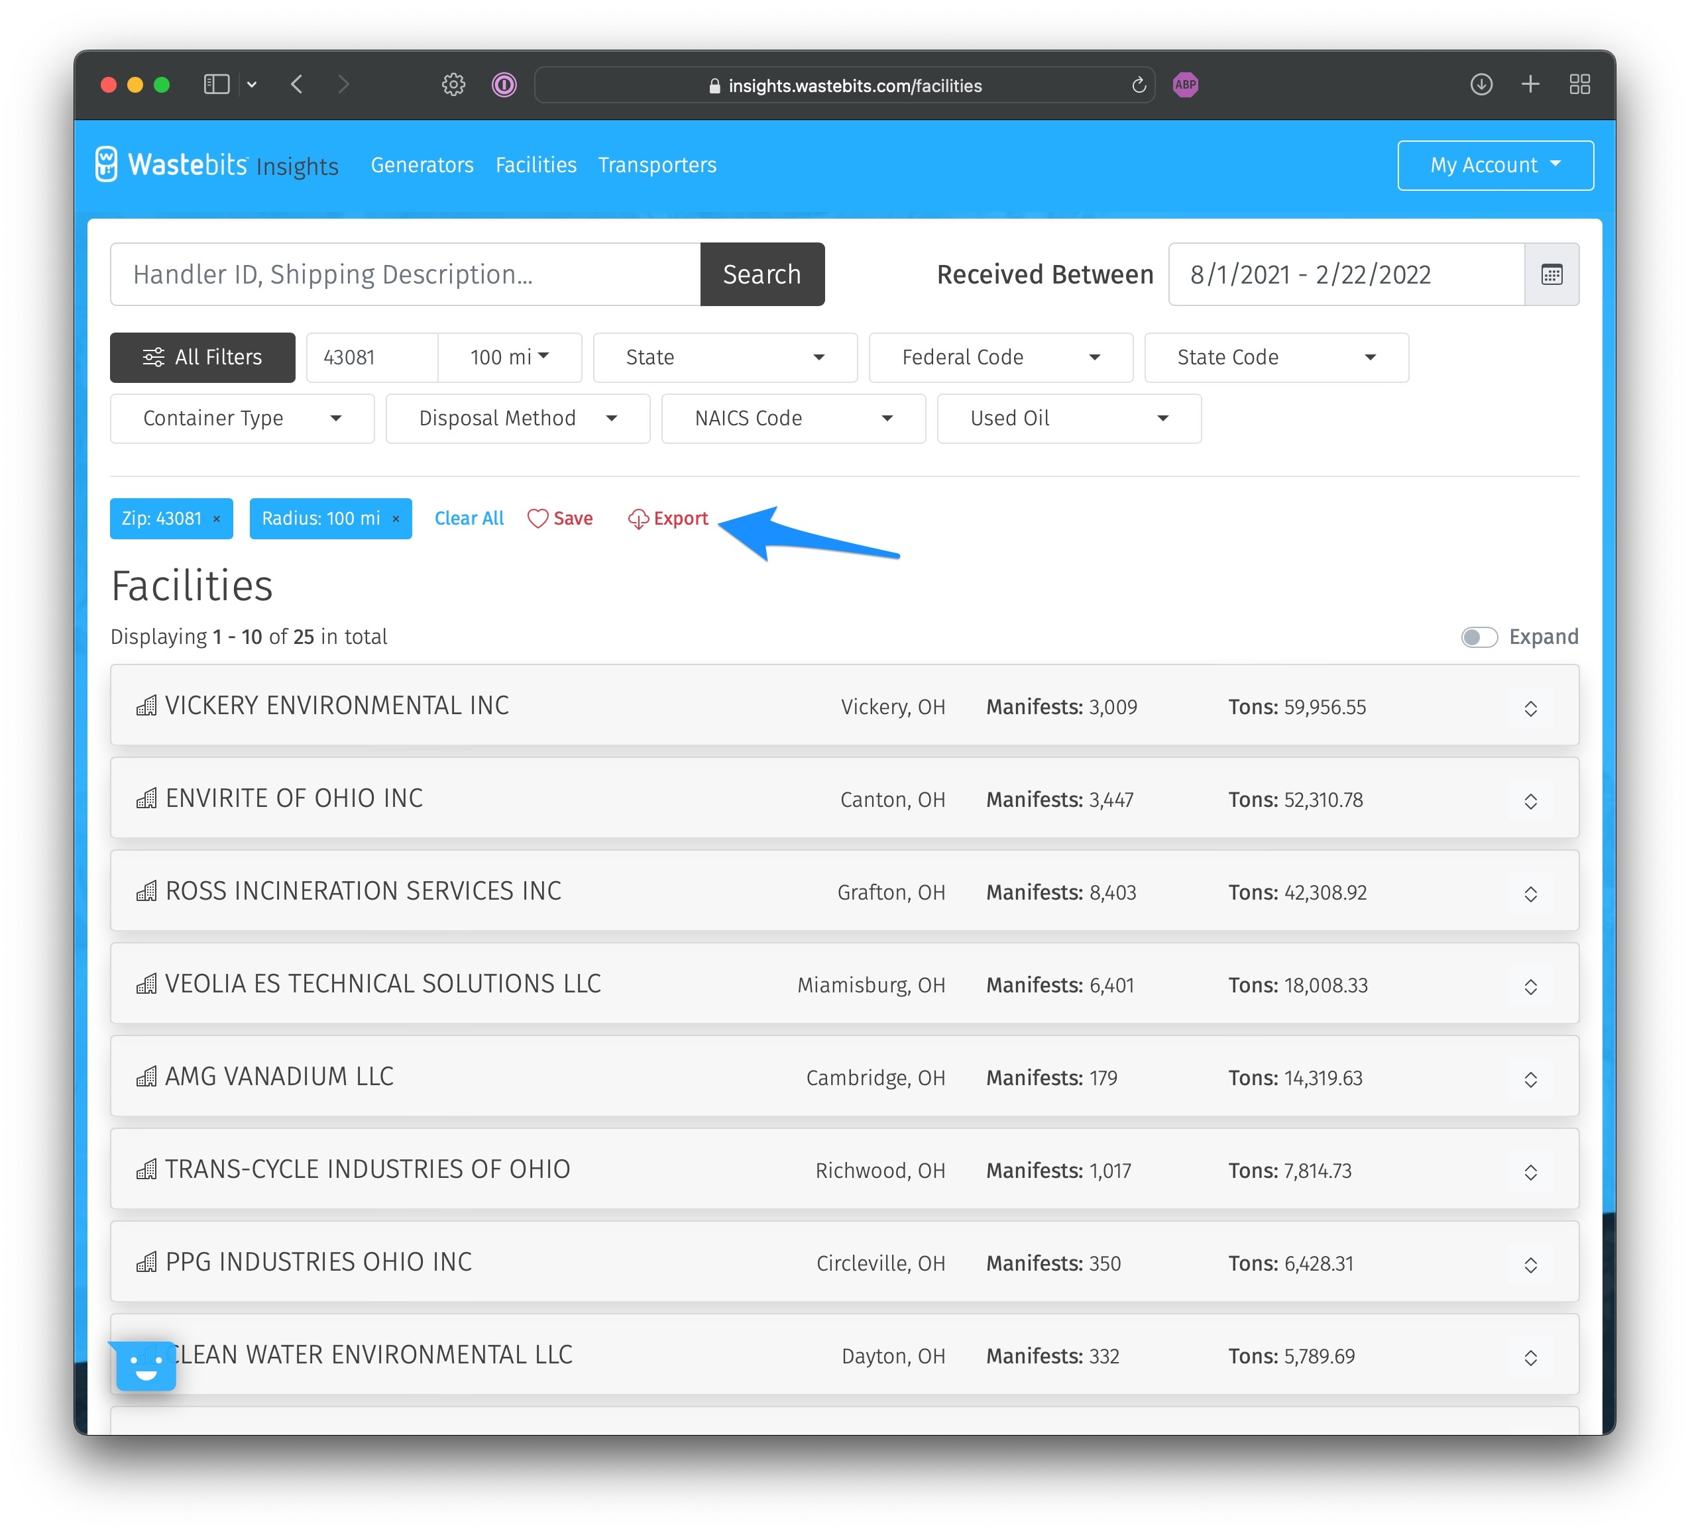Click the Search button
The height and width of the screenshot is (1533, 1690).
tap(761, 274)
